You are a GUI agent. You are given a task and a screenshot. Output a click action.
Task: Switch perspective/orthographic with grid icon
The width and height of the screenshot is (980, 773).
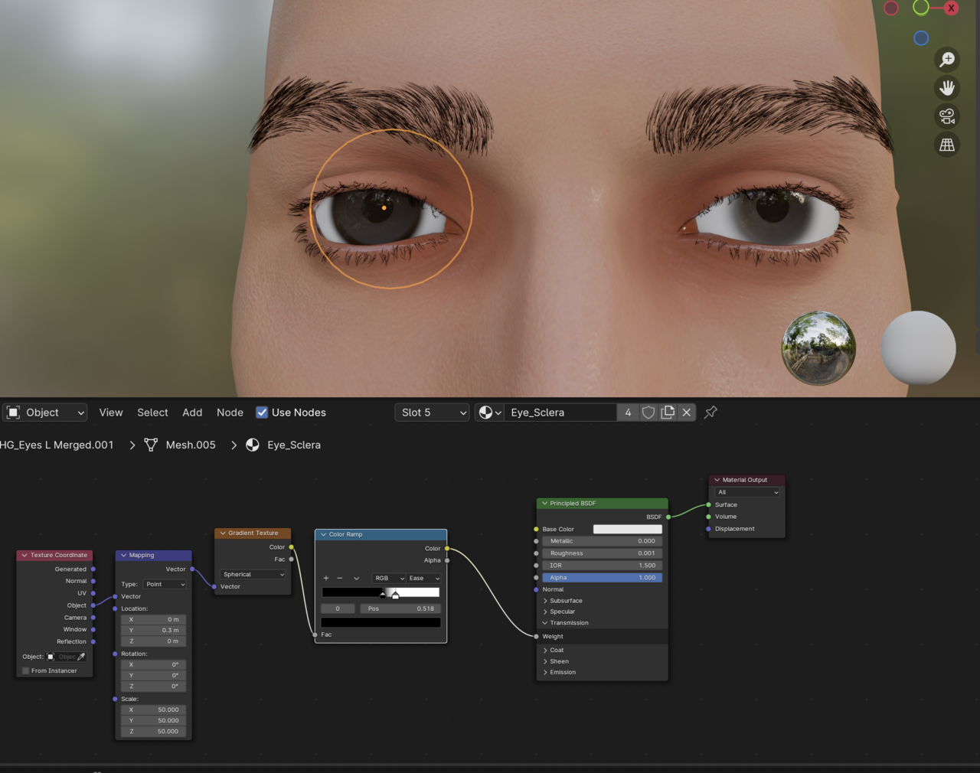[947, 145]
